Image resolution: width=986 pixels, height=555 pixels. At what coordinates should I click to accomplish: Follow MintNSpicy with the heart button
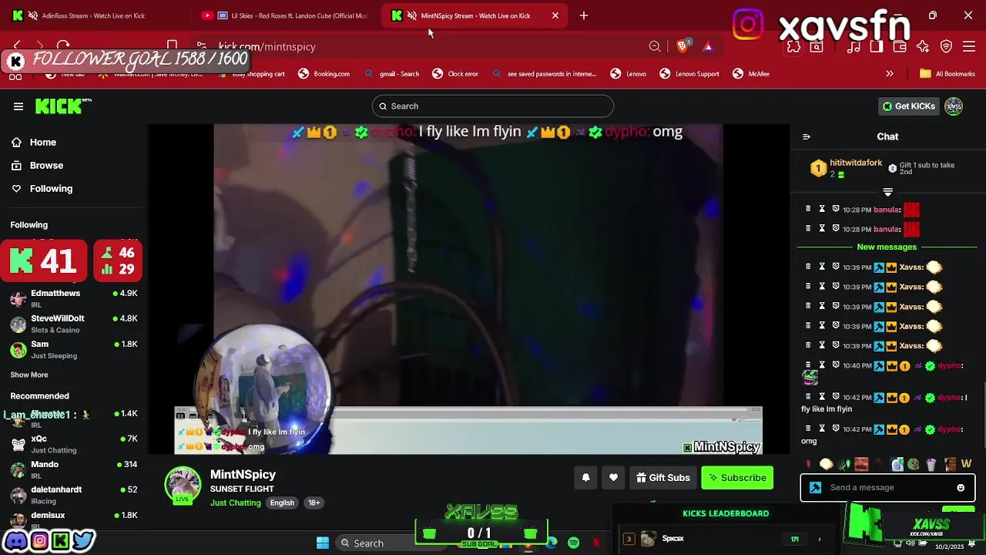[613, 478]
